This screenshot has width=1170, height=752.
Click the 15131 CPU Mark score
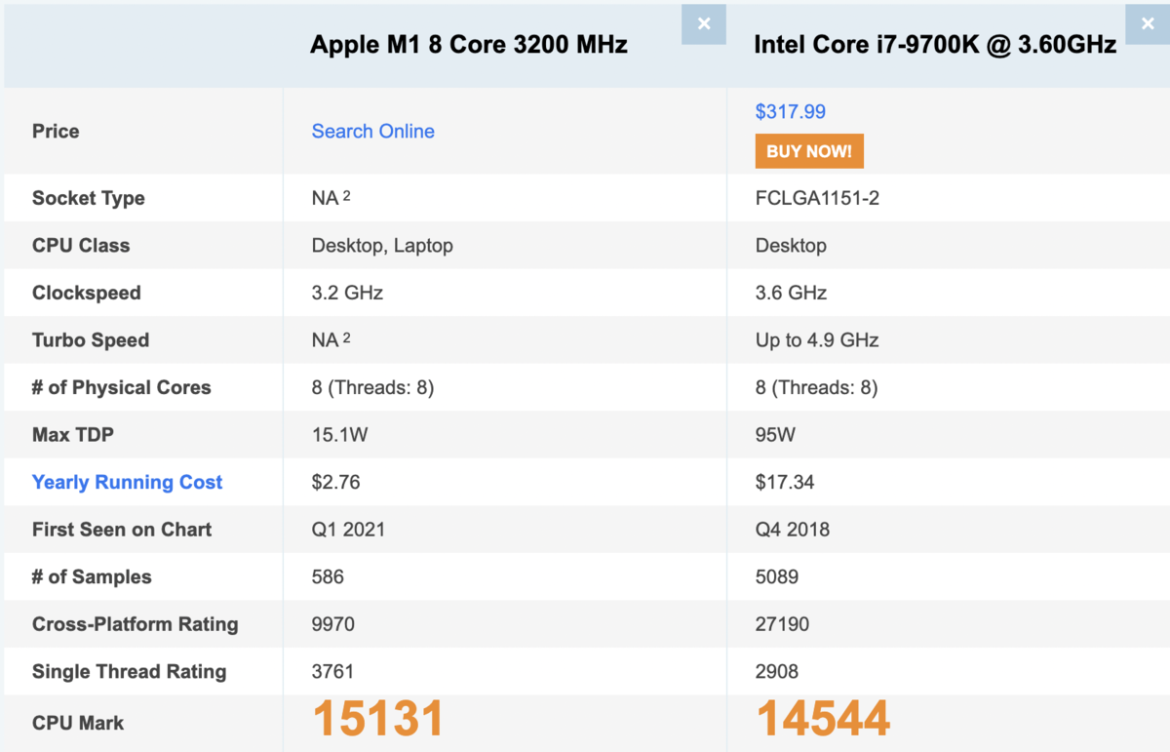point(378,719)
